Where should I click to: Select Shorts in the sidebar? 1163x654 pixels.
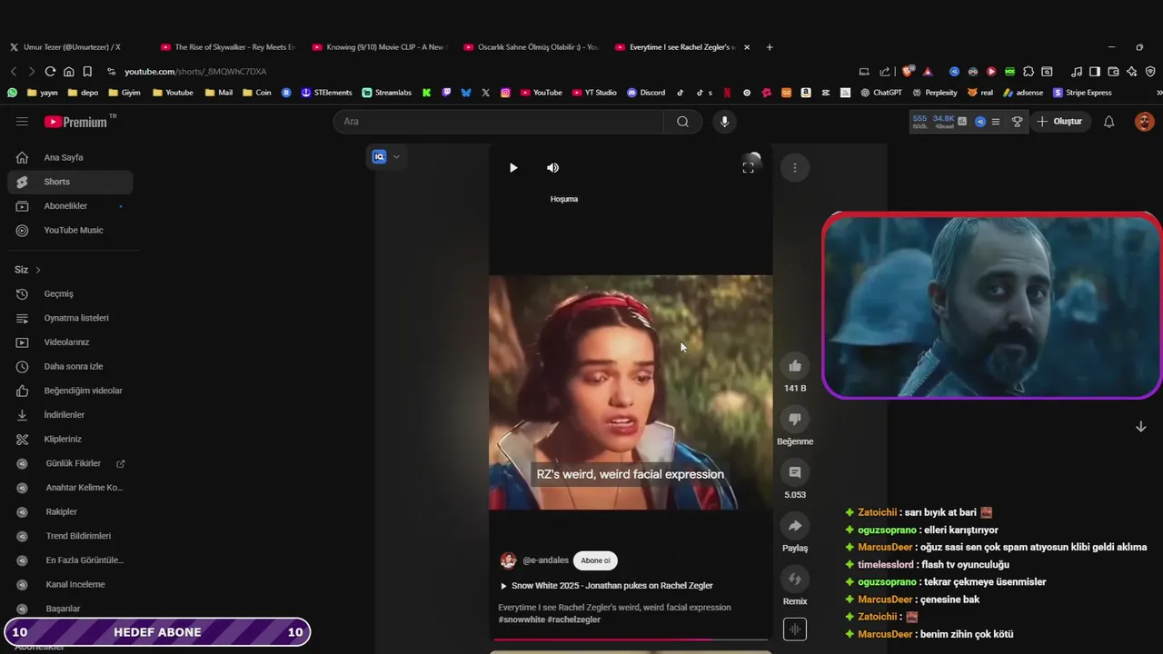point(70,182)
